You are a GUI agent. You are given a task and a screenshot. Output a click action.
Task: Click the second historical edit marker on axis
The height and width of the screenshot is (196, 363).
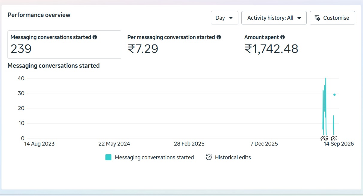tap(334, 138)
